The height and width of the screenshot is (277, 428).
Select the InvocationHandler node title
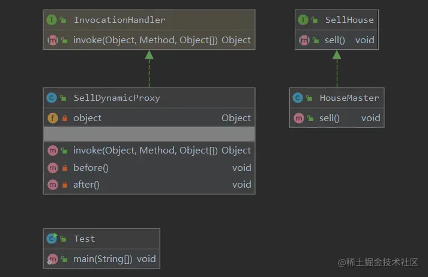coord(119,20)
